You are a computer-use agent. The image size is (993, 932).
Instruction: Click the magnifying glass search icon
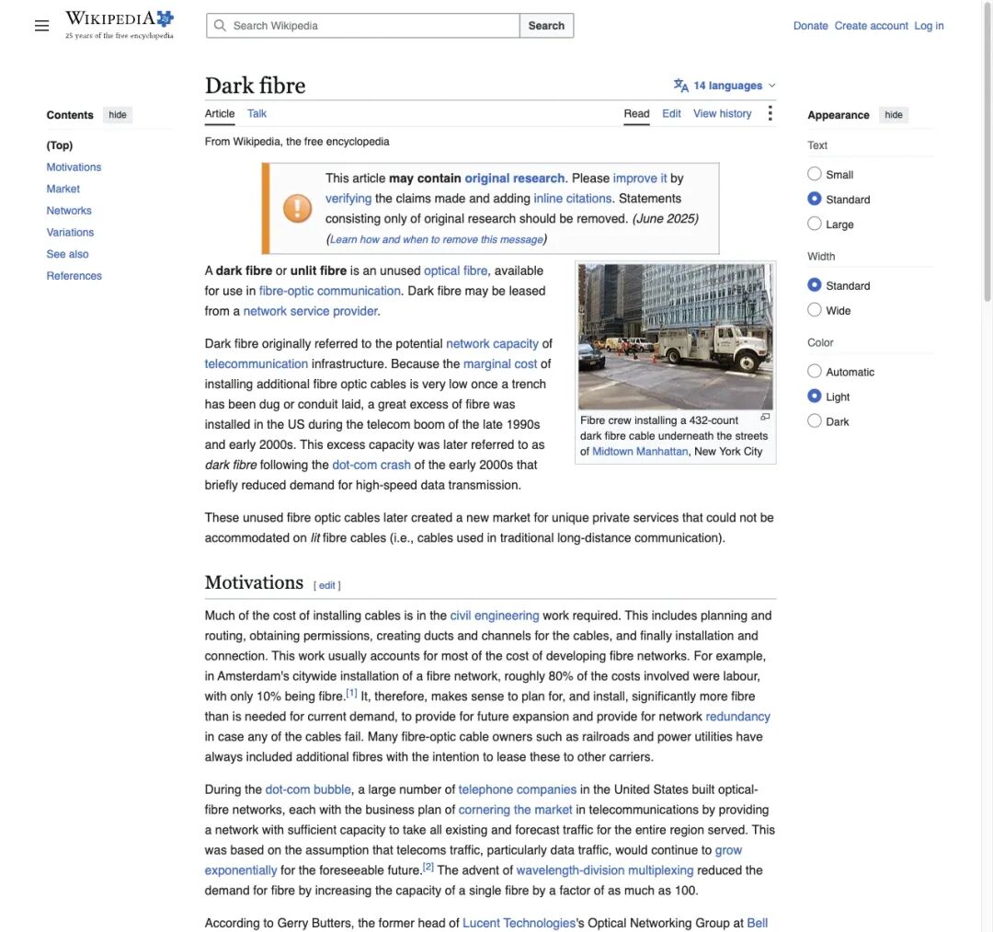point(220,26)
